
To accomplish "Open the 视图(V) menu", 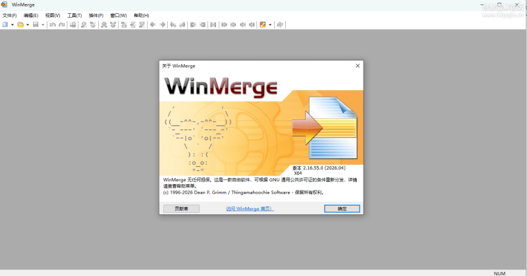I will pyautogui.click(x=53, y=15).
